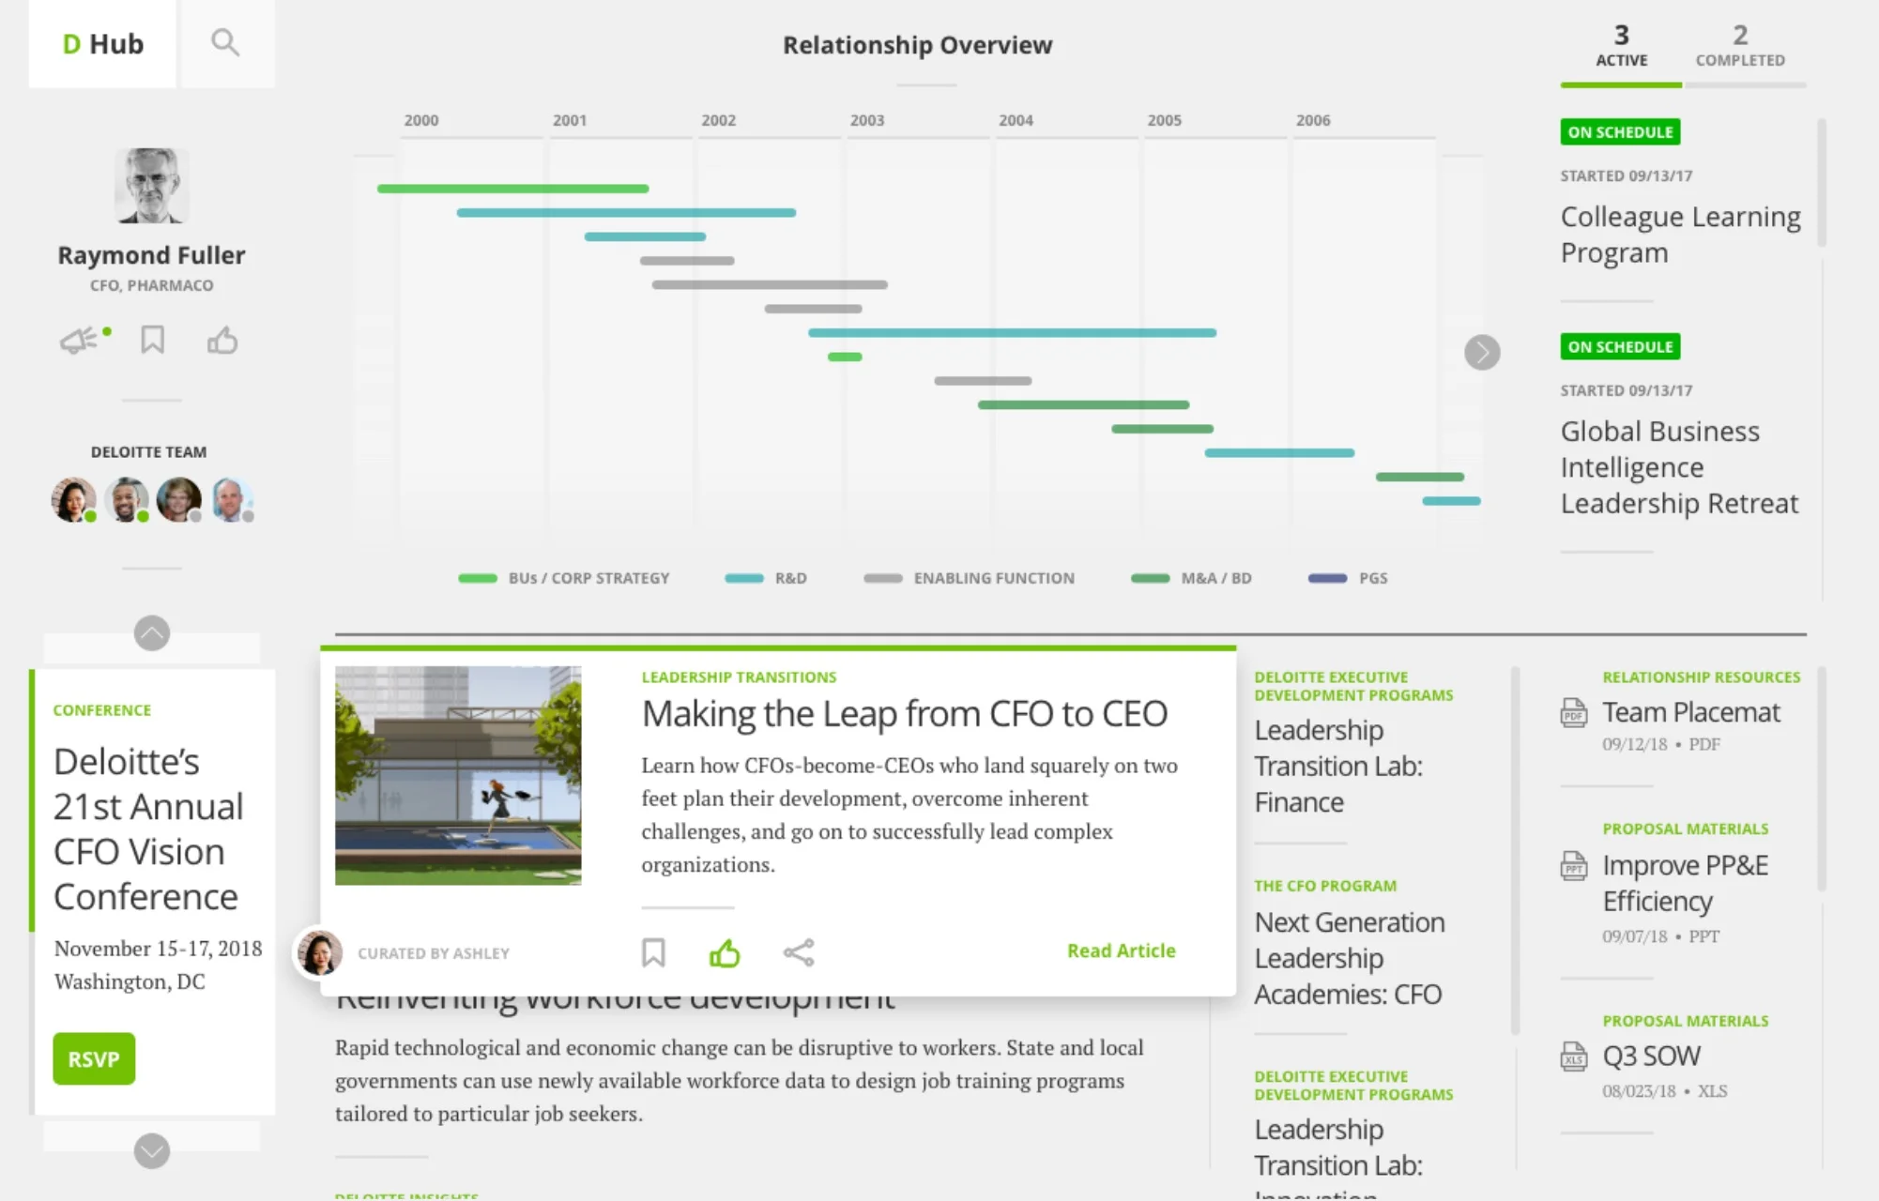This screenshot has height=1201, width=1879.
Task: Click the 'CFO, PHARMACO' title text
Action: tap(152, 285)
